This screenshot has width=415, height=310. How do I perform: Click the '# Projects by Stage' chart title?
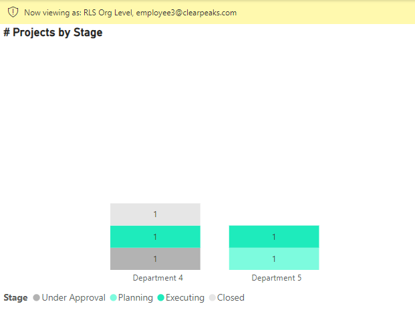53,33
